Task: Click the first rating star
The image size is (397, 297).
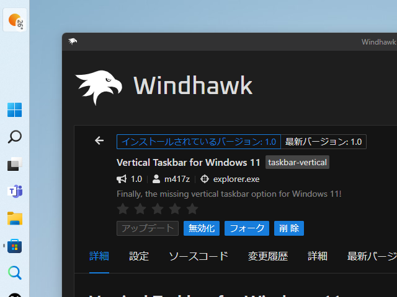Action: [123, 209]
